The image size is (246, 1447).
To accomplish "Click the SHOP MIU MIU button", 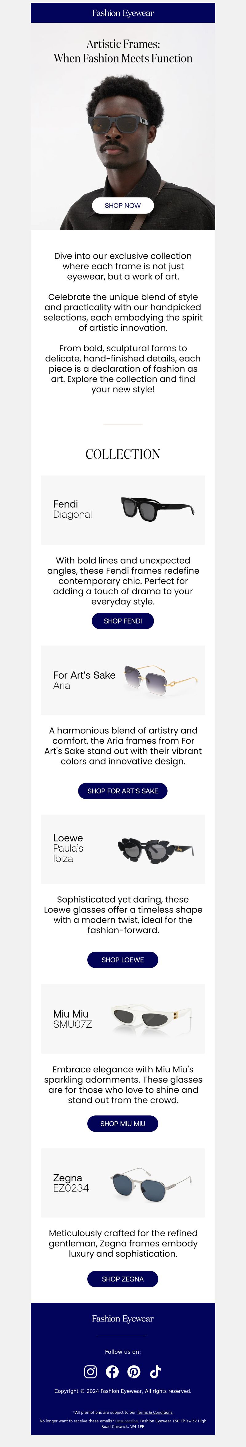I will click(x=123, y=1123).
